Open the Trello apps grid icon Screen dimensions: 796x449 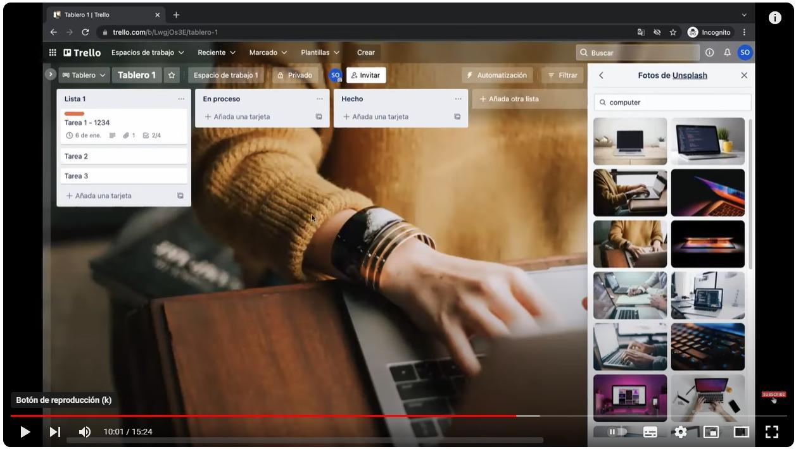53,52
